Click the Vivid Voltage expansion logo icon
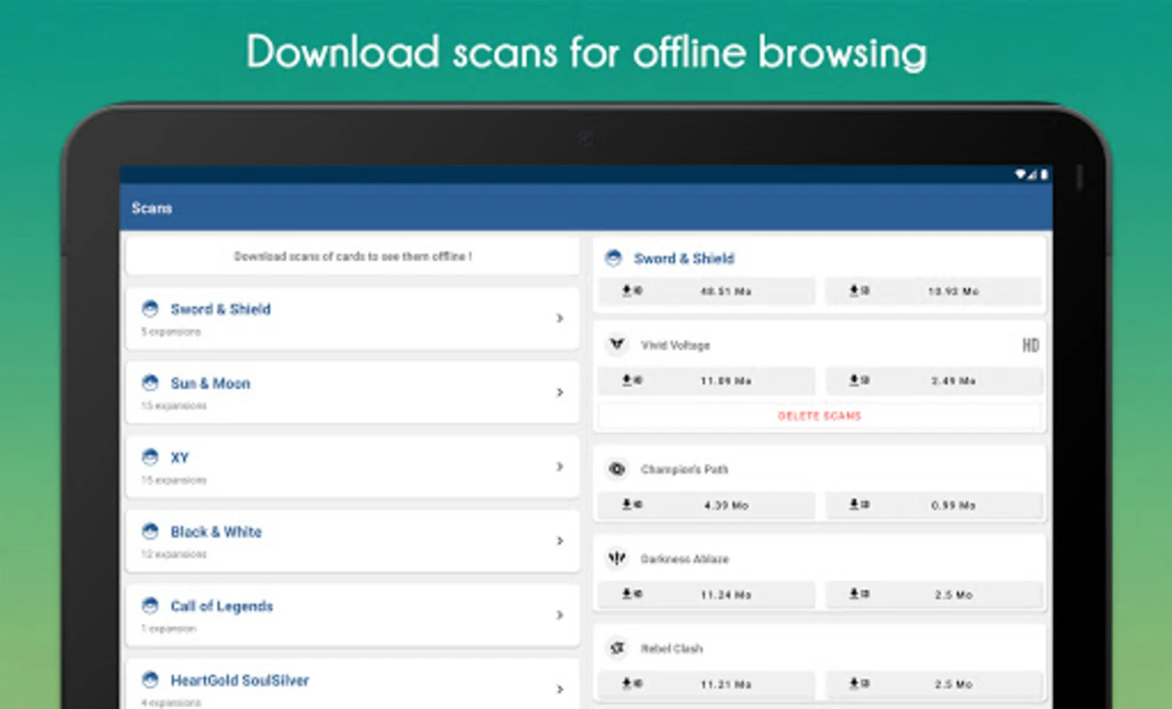Screen dimensions: 1172x709 click(x=617, y=345)
